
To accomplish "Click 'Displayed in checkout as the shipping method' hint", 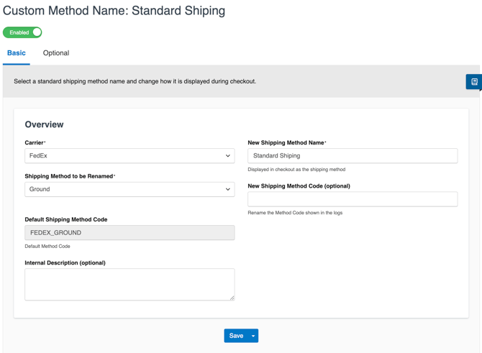I will [296, 169].
